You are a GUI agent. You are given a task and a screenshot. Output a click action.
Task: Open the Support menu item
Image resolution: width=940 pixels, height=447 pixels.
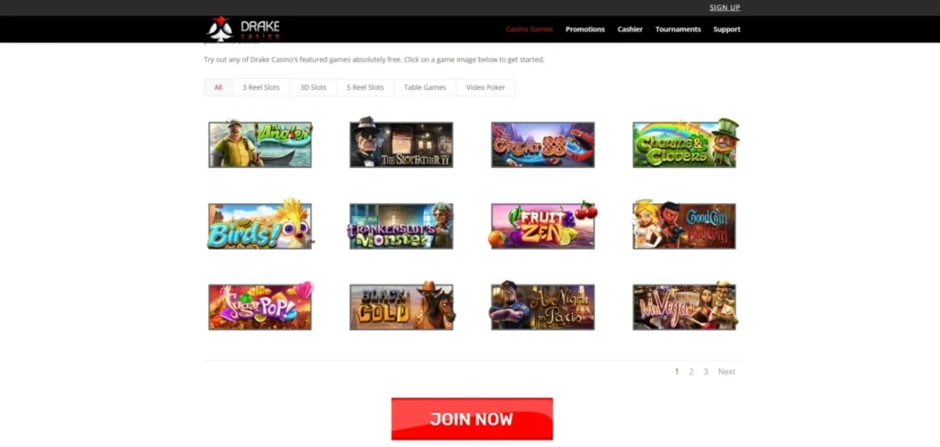pos(727,29)
